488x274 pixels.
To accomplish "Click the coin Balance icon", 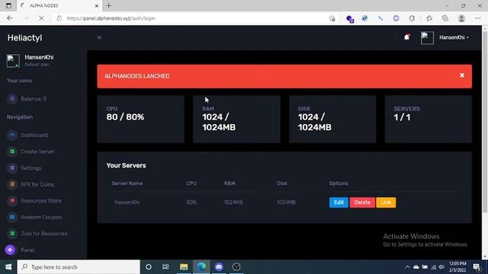I will (x=12, y=99).
